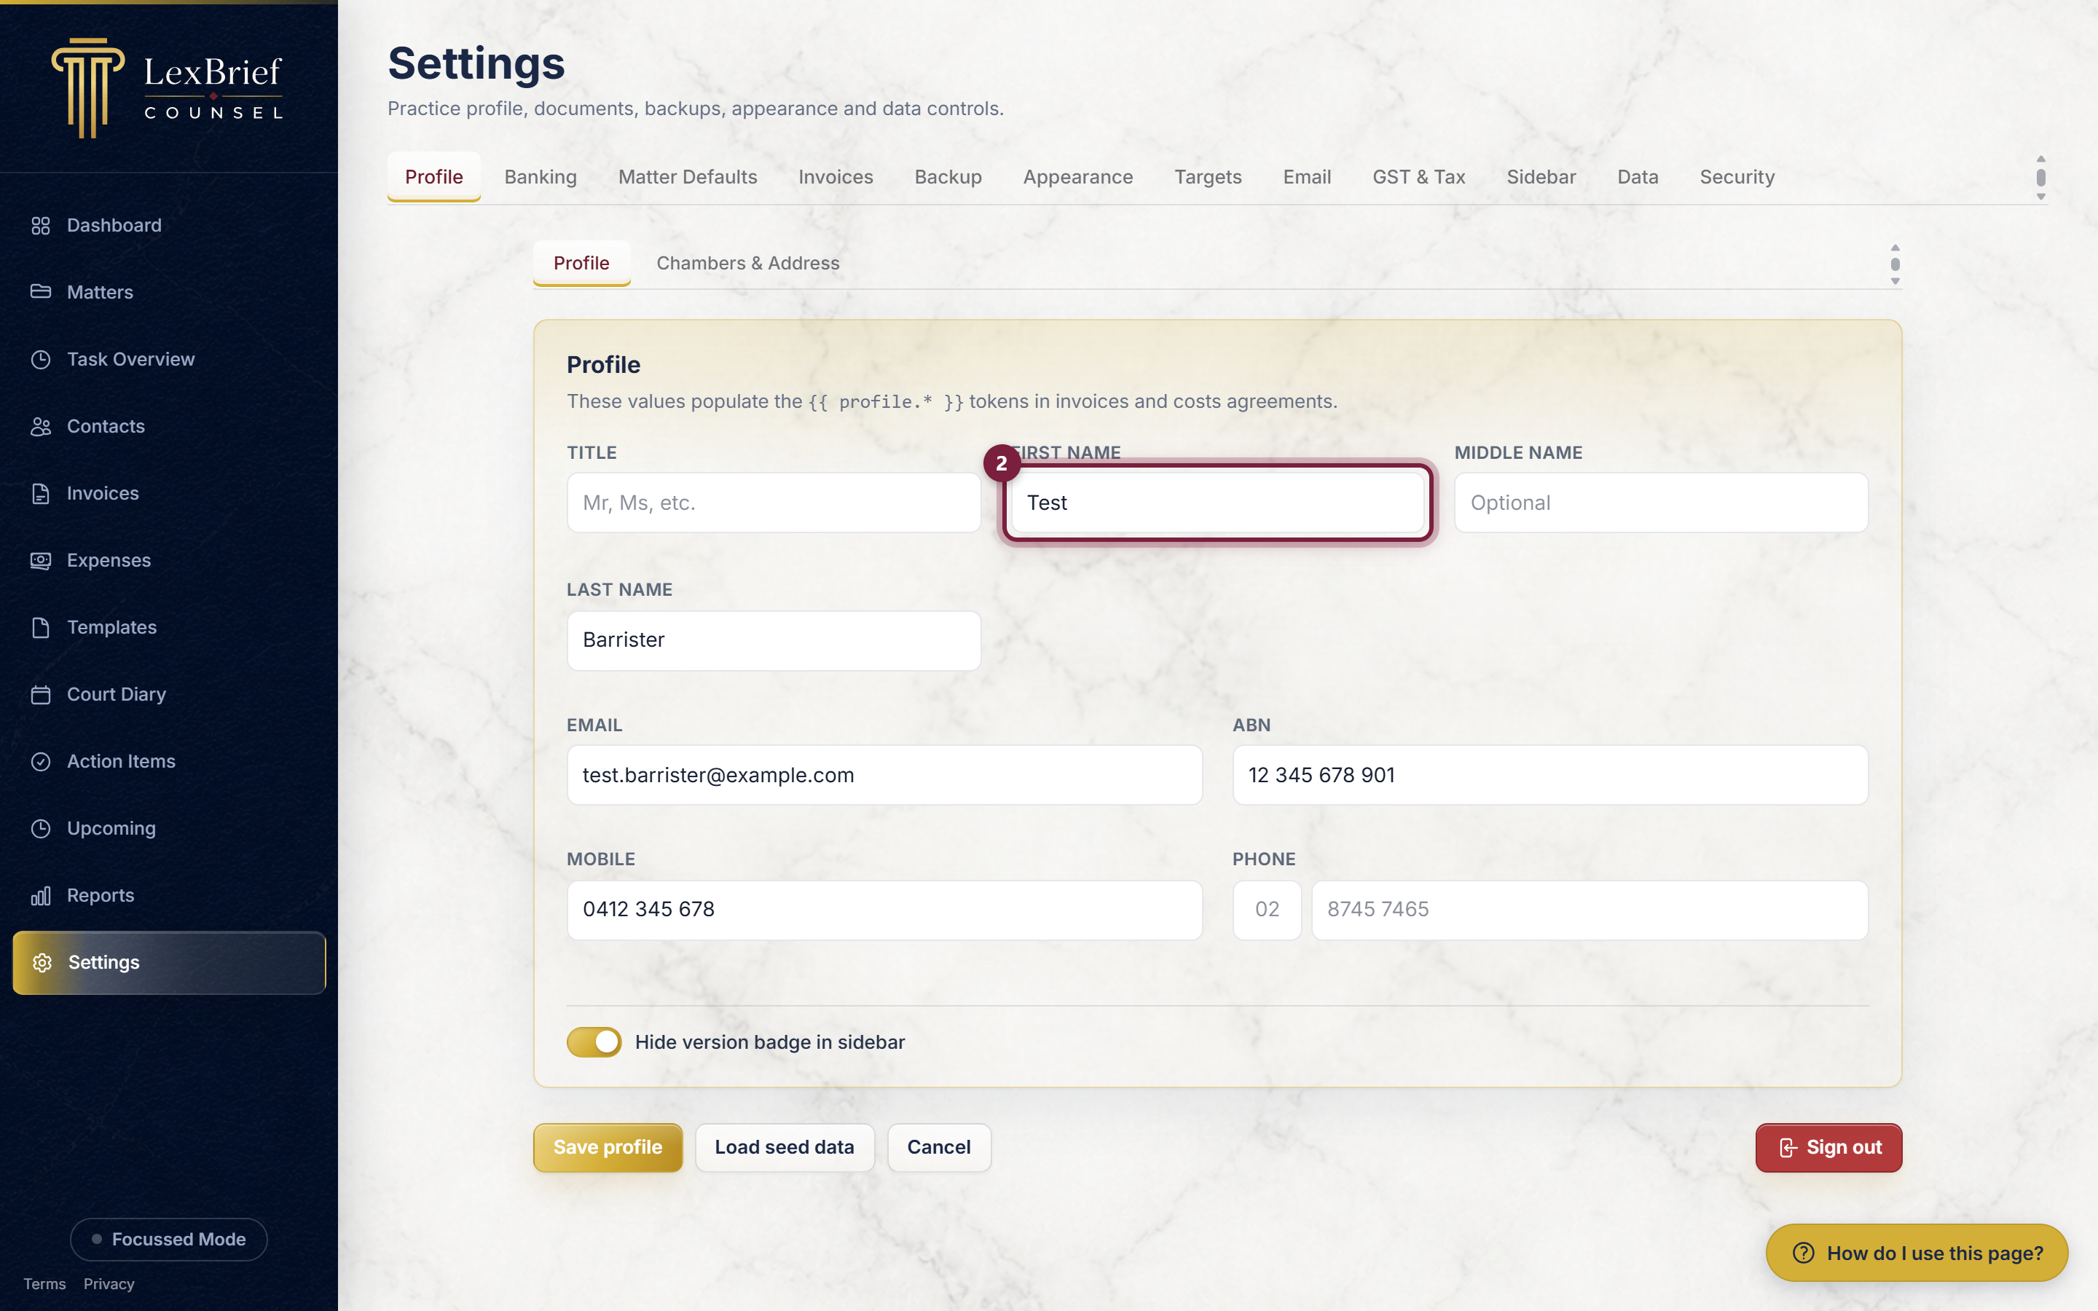This screenshot has height=1311, width=2098.
Task: Click the Matters folder icon
Action: [41, 292]
